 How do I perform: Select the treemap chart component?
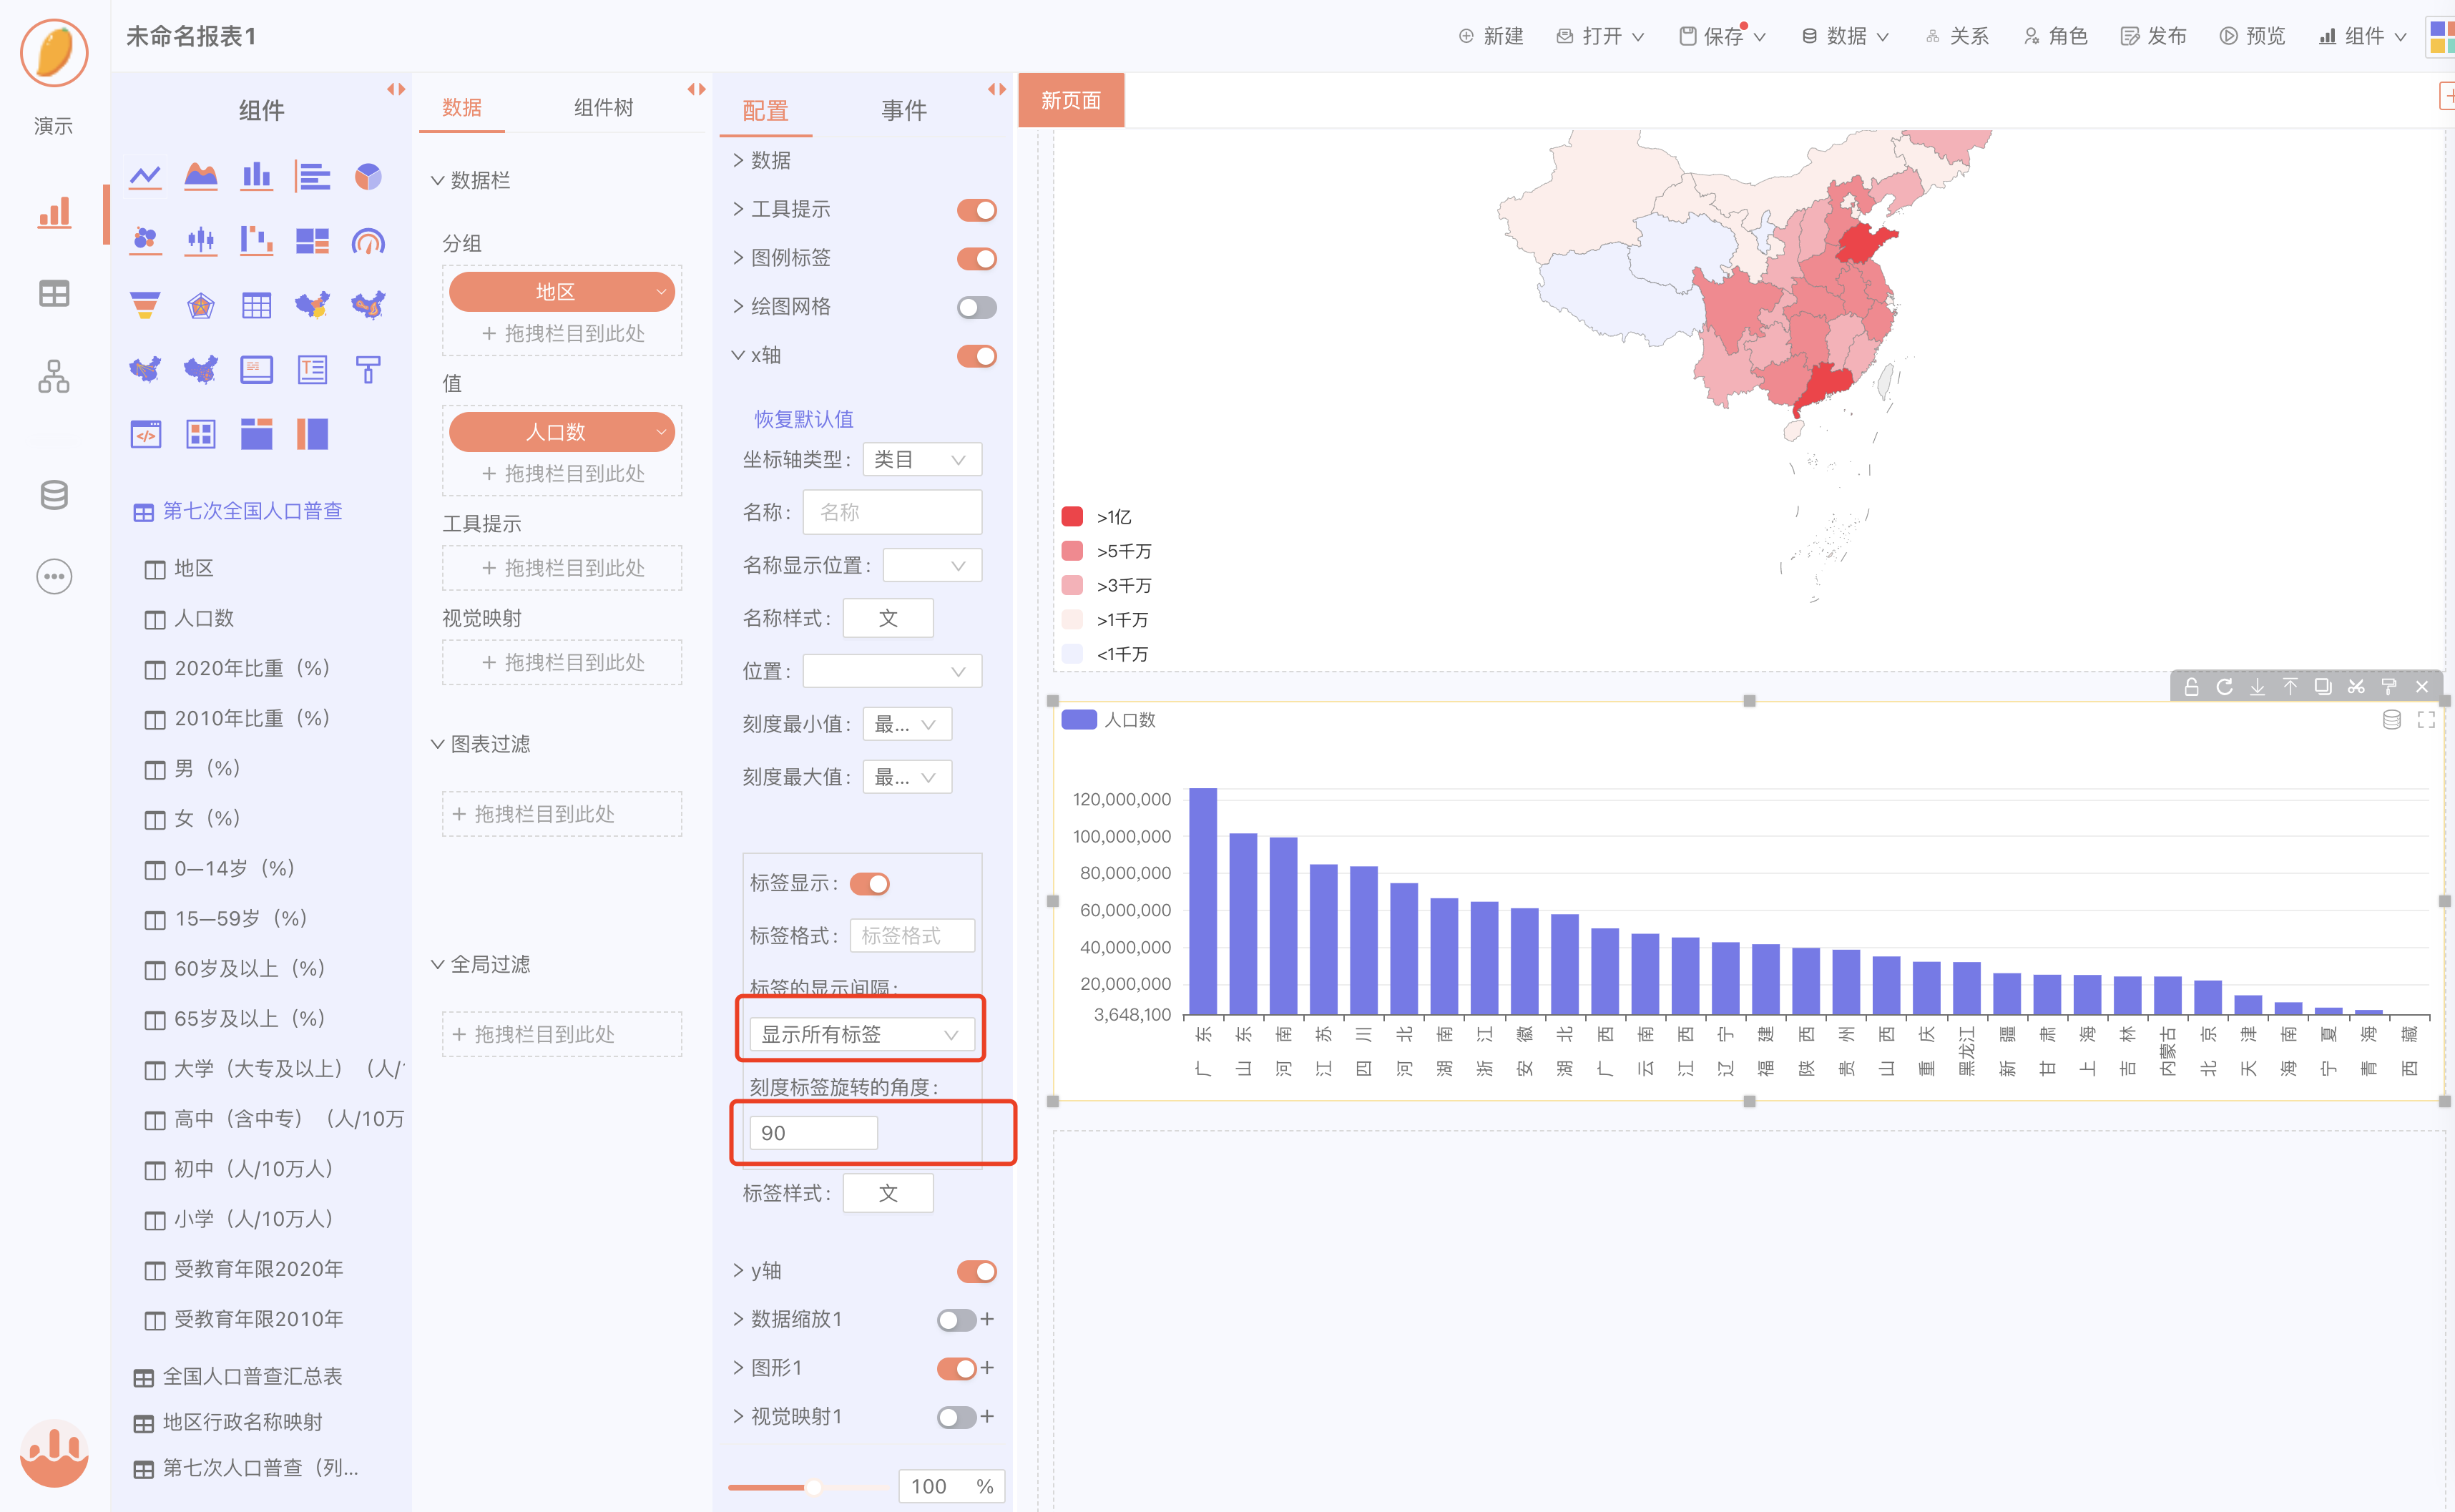tap(313, 240)
